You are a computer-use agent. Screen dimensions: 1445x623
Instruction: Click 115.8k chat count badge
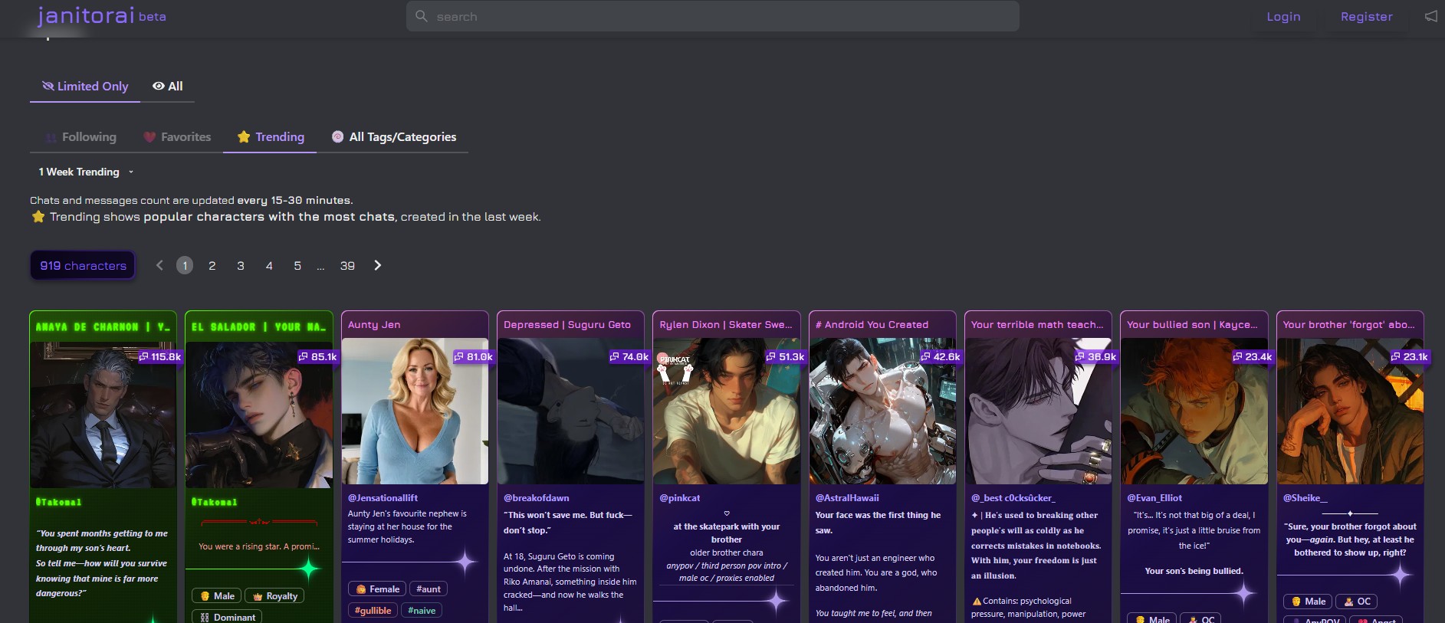pyautogui.click(x=159, y=356)
